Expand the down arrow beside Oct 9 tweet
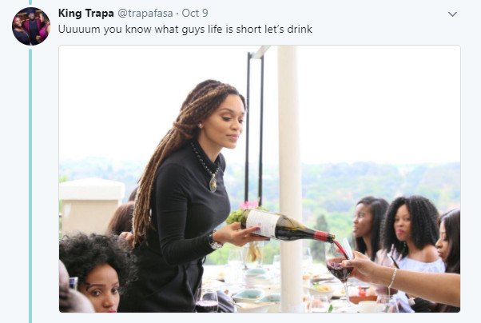Image resolution: width=481 pixels, height=323 pixels. pos(452,14)
